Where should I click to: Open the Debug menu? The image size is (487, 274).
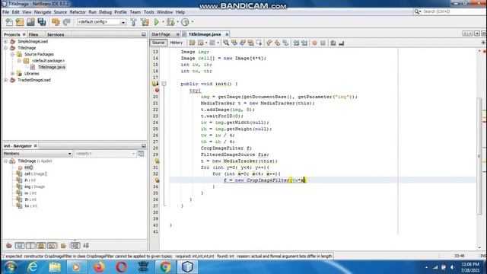pyautogui.click(x=105, y=12)
